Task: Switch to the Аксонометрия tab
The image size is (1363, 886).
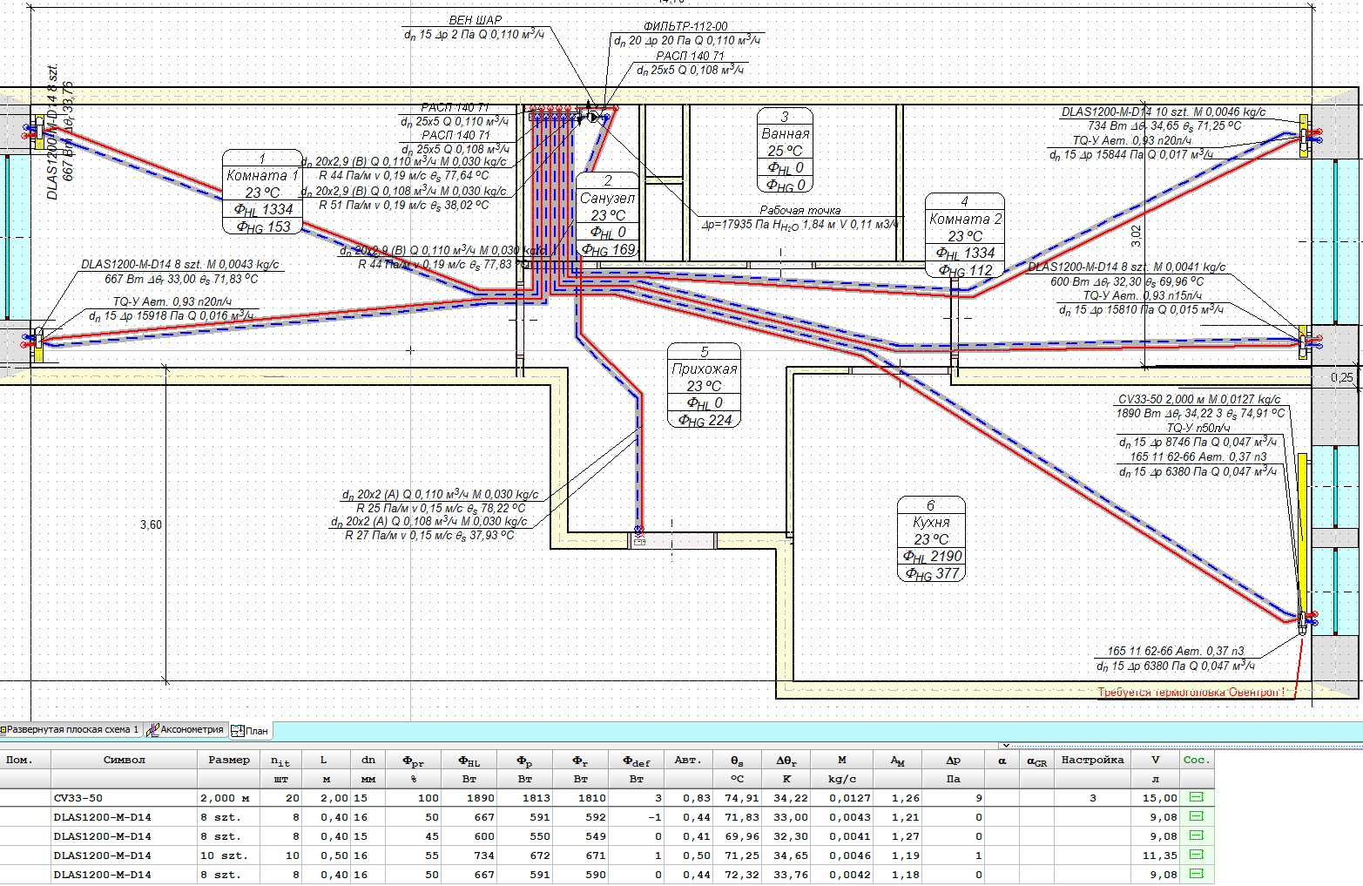Action: pyautogui.click(x=186, y=730)
